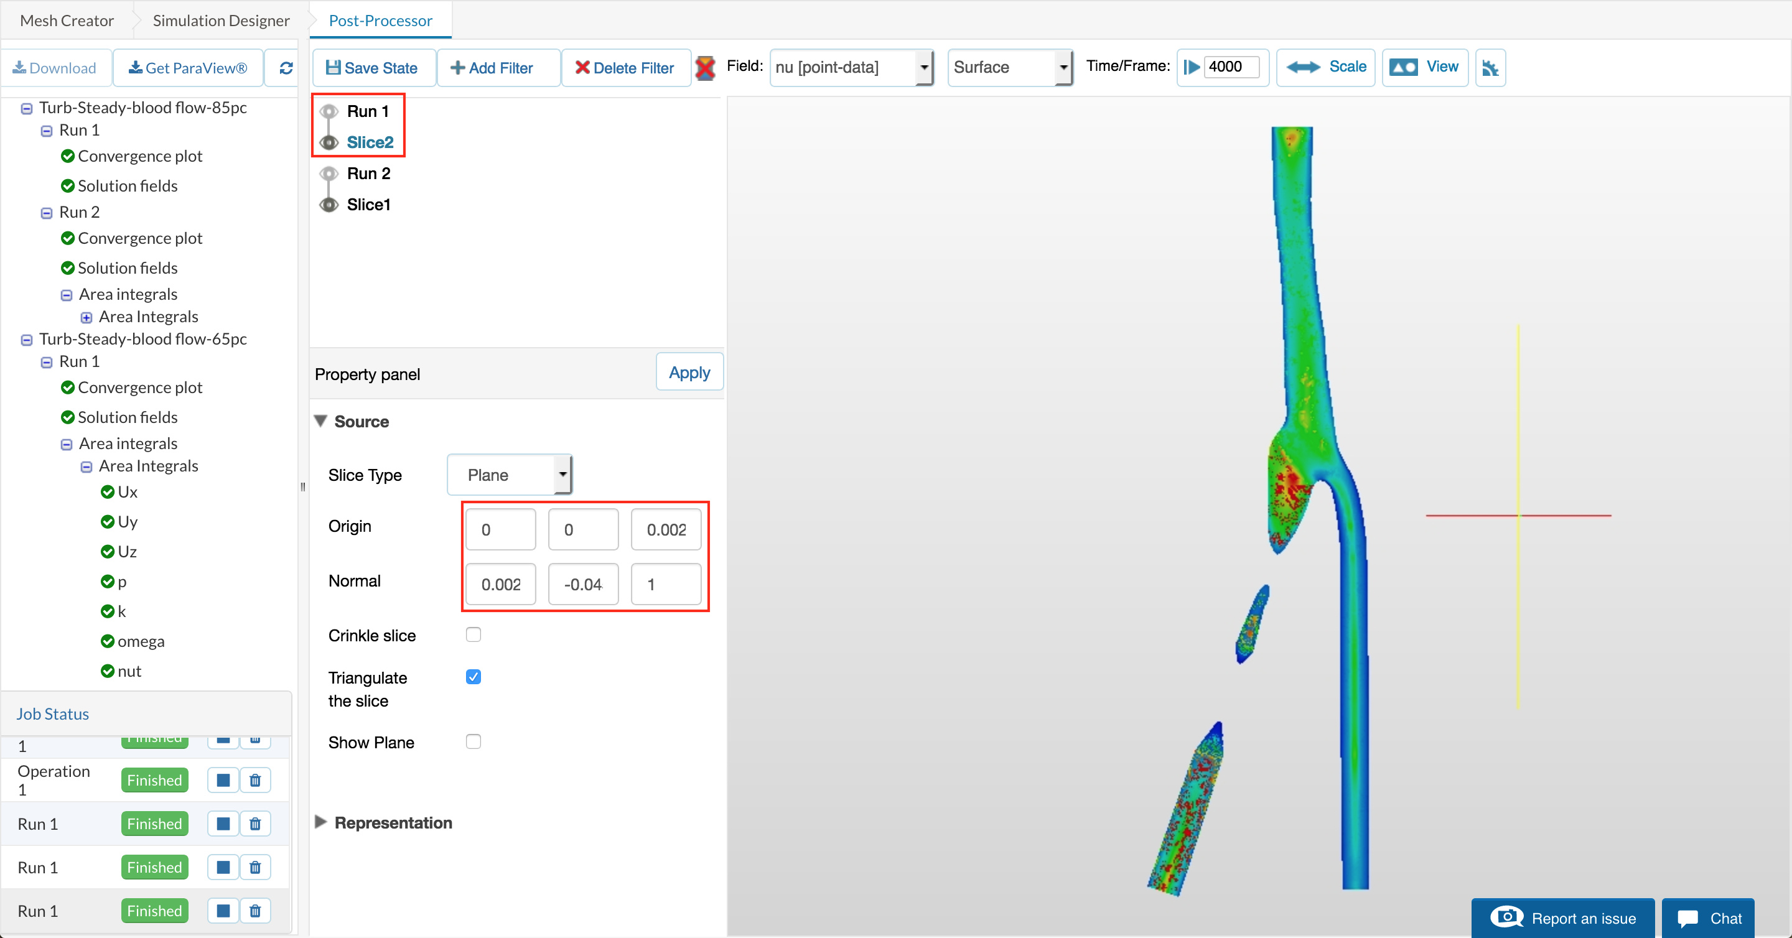
Task: Click the Time/Frame 4000 input field
Action: (x=1231, y=67)
